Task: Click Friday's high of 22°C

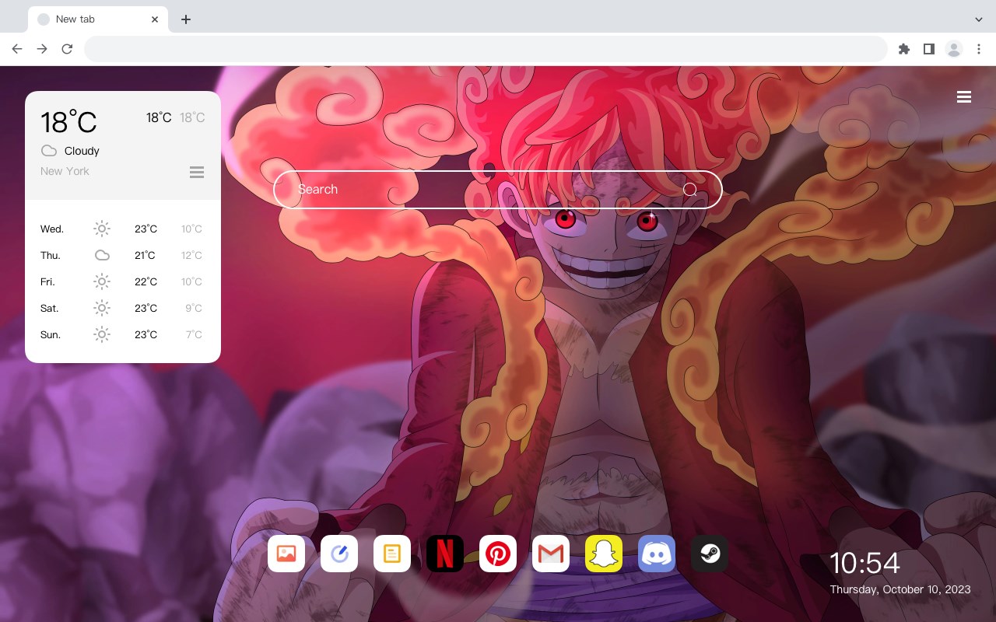Action: pos(146,281)
